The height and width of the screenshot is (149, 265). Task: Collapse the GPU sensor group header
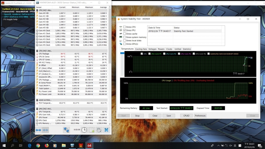(72, 109)
